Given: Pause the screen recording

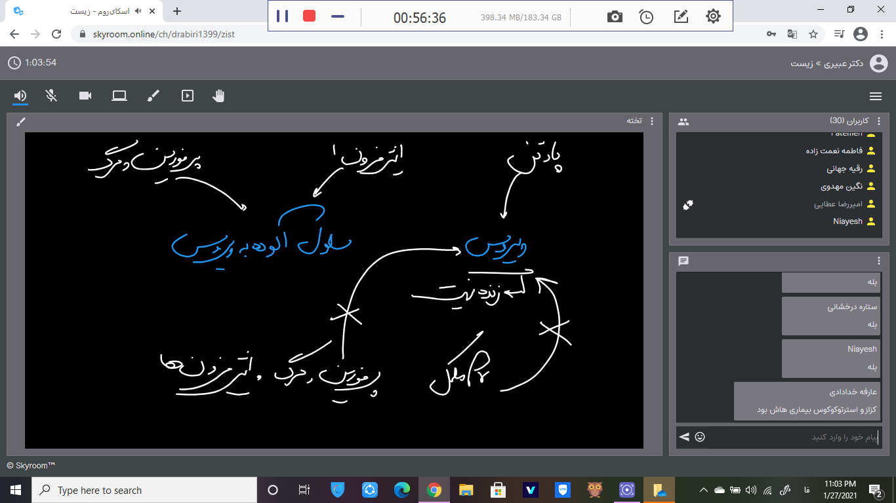Looking at the screenshot, I should (x=282, y=16).
